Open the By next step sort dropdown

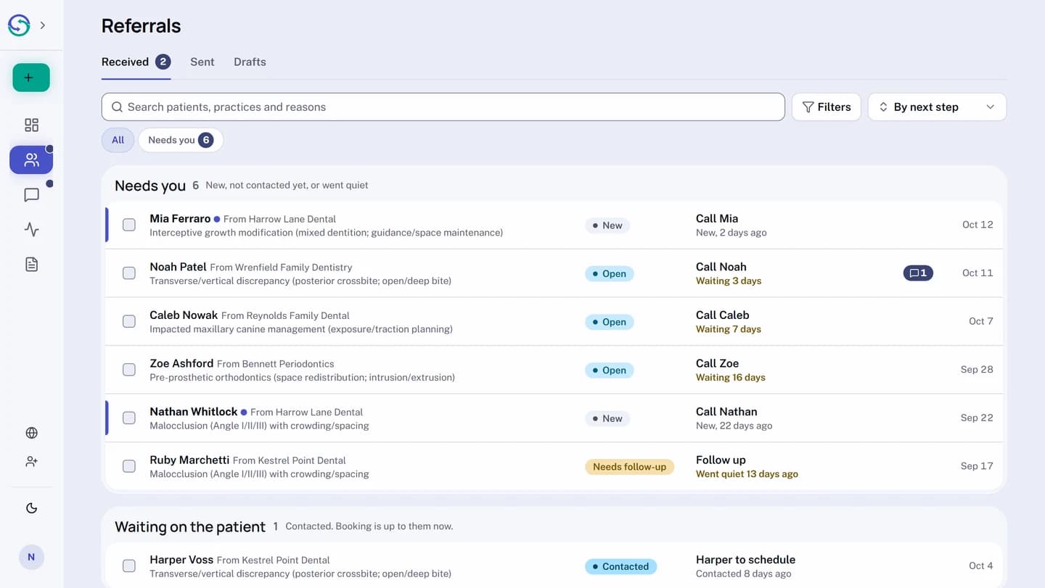coord(937,107)
